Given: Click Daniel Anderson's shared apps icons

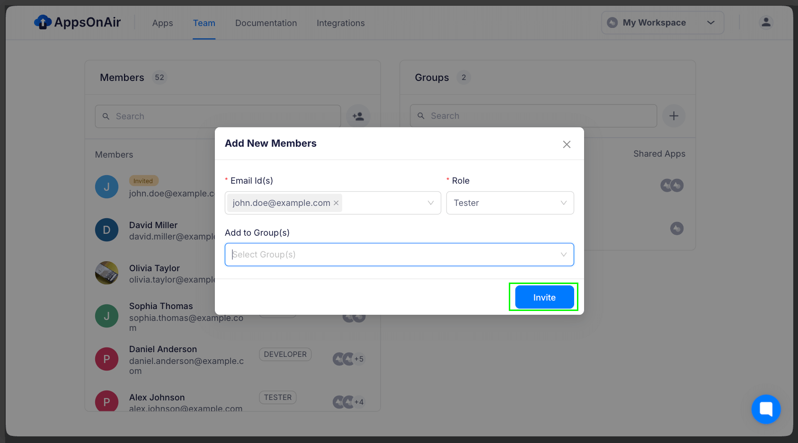Looking at the screenshot, I should (x=348, y=359).
